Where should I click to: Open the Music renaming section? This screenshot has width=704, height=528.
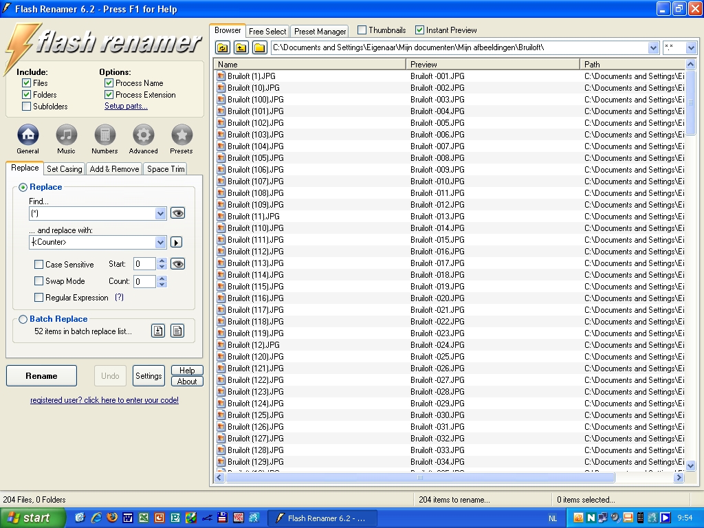(x=67, y=135)
